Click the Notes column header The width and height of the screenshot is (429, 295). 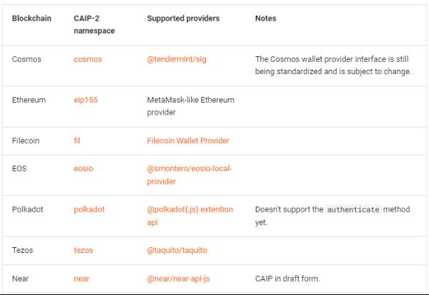tap(266, 18)
